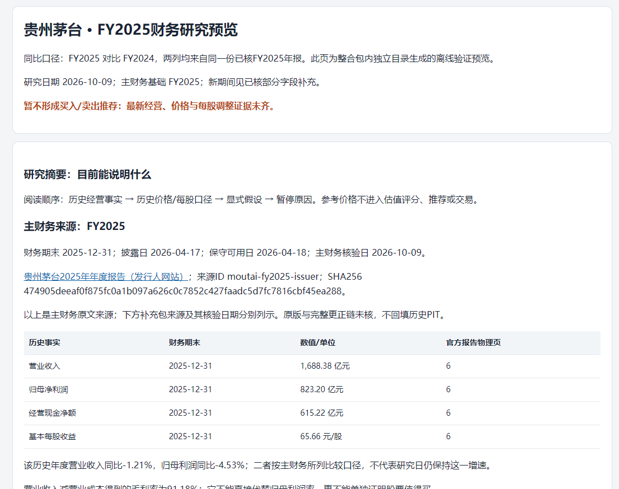The width and height of the screenshot is (619, 489).
Task: Click the heading 研究摘要：目前能说明什么
Action: click(87, 175)
